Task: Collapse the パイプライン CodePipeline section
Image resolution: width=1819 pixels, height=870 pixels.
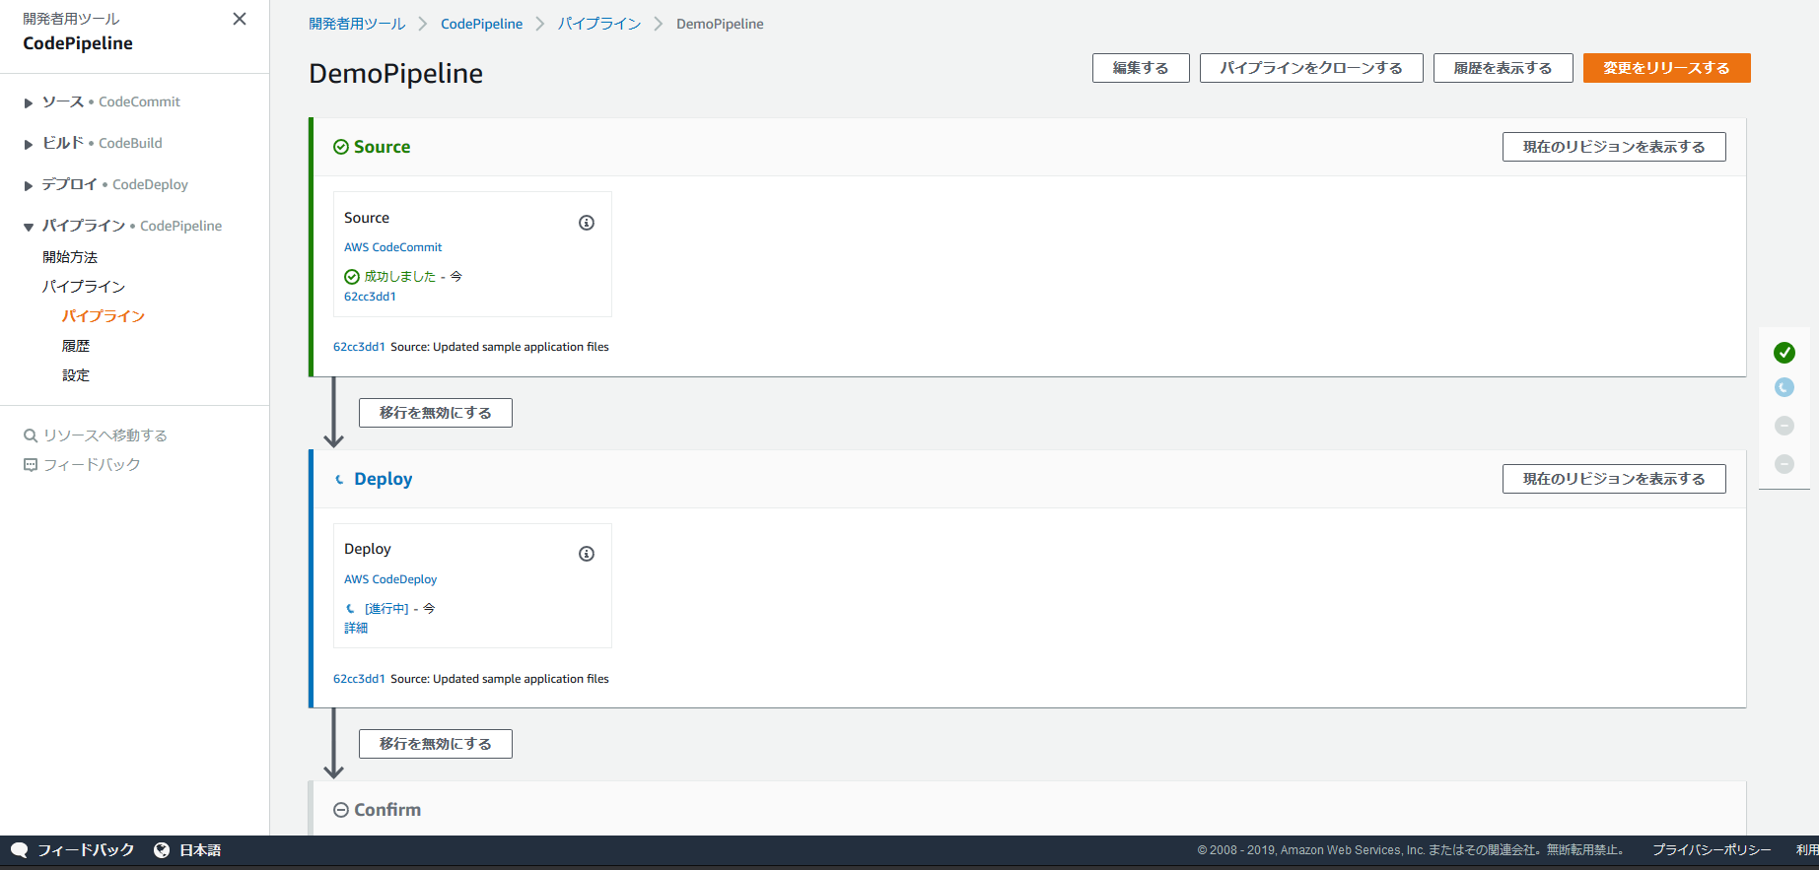Action: pyautogui.click(x=29, y=227)
